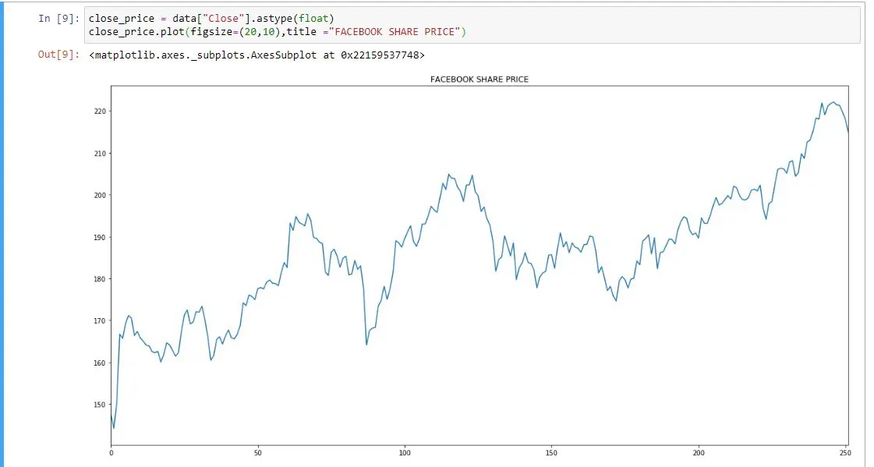Screen dimensions: 874x467
Task: Click the x-axis label 150
Action: (x=551, y=453)
